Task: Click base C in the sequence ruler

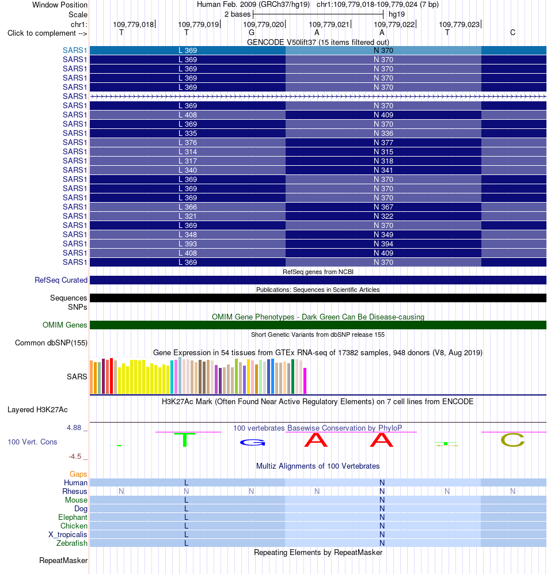Action: tap(512, 33)
